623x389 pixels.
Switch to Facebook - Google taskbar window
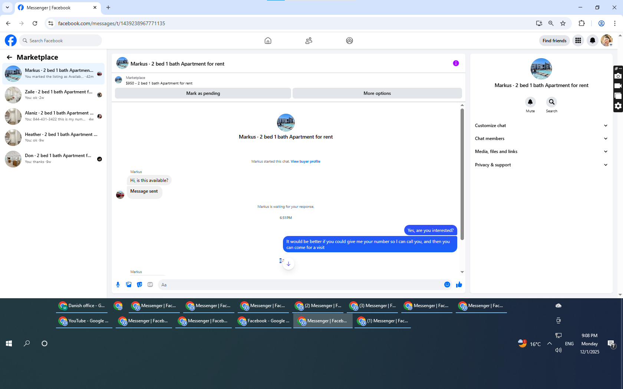(x=263, y=321)
